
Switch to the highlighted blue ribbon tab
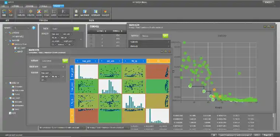(58, 6)
